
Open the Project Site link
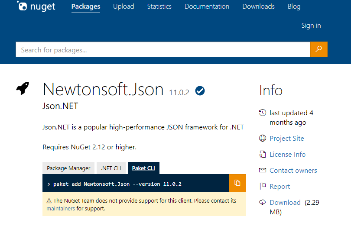click(287, 138)
